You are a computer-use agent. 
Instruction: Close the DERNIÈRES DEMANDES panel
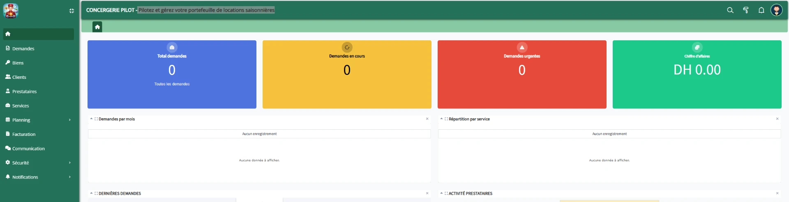tap(427, 193)
